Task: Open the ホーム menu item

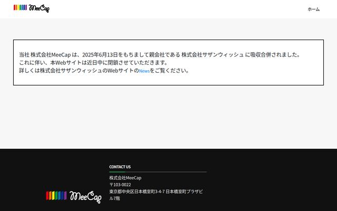Action: coord(314,9)
